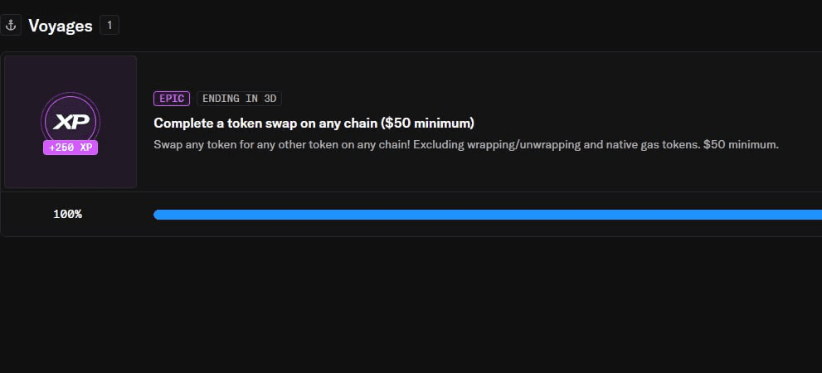This screenshot has height=373, width=822.
Task: Select the voyage card's empty area above tags
Action: point(472,72)
